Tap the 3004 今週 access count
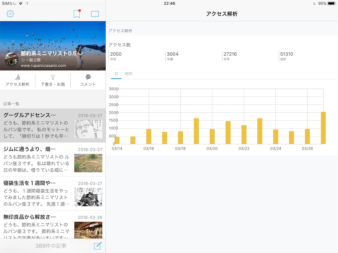 tap(172, 56)
